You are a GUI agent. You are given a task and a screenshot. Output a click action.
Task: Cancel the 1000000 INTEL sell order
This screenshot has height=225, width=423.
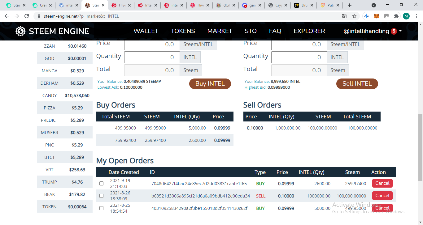[382, 196]
